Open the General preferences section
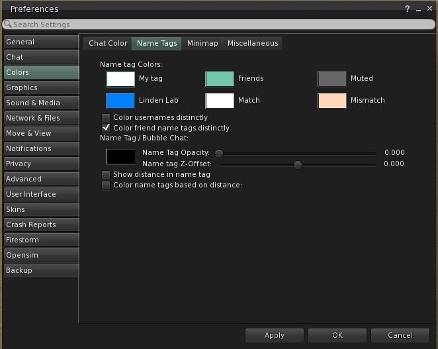 [x=42, y=42]
